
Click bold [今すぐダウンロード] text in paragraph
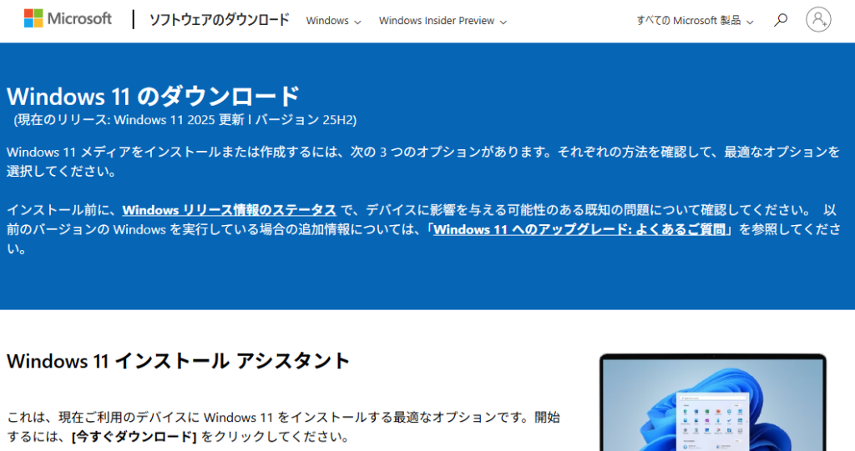pyautogui.click(x=134, y=437)
